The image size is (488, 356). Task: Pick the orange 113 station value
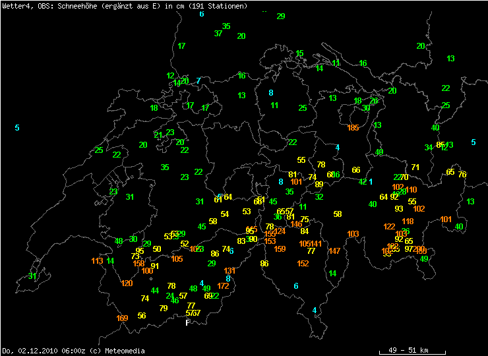97,261
